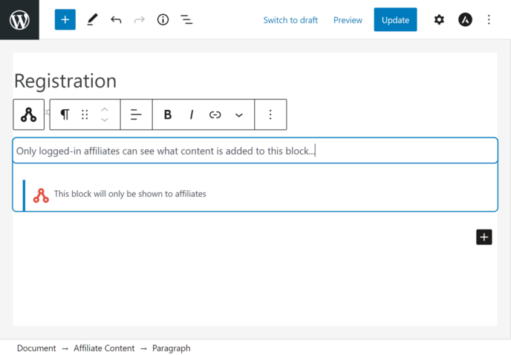Show document details info icon
This screenshot has width=511, height=355.
163,20
